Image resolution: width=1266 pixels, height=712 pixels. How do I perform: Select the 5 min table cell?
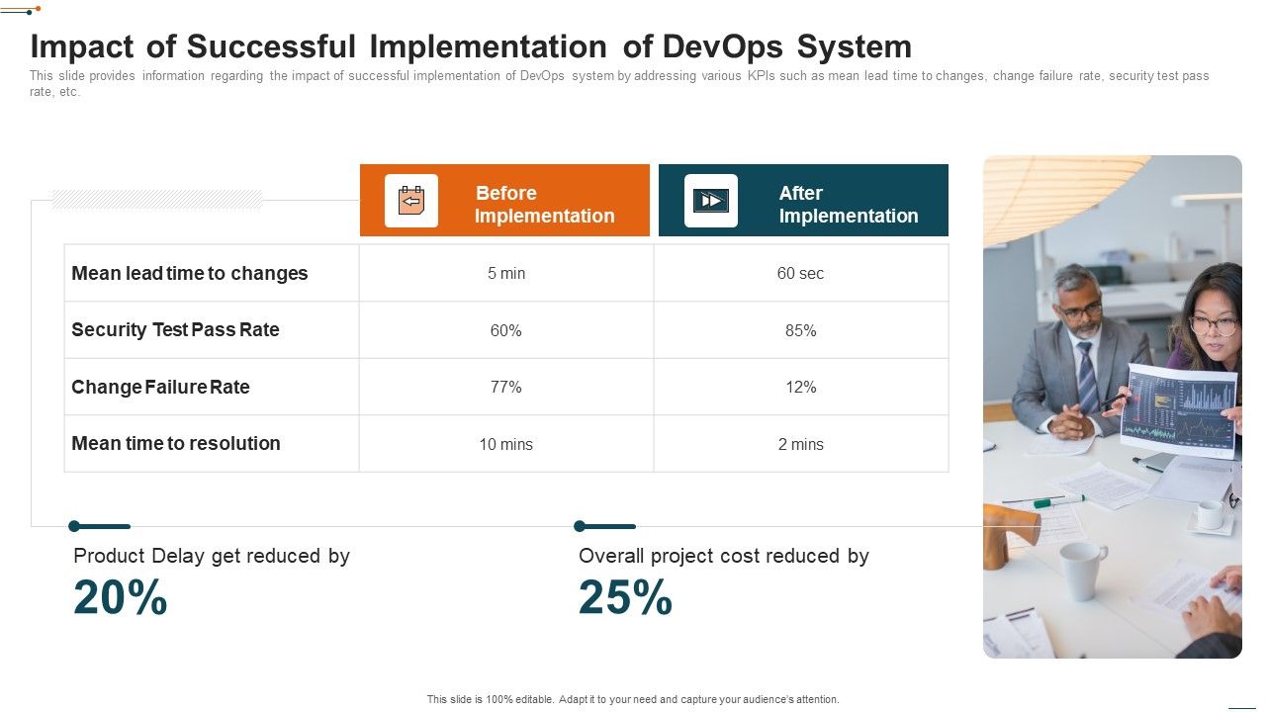505,274
